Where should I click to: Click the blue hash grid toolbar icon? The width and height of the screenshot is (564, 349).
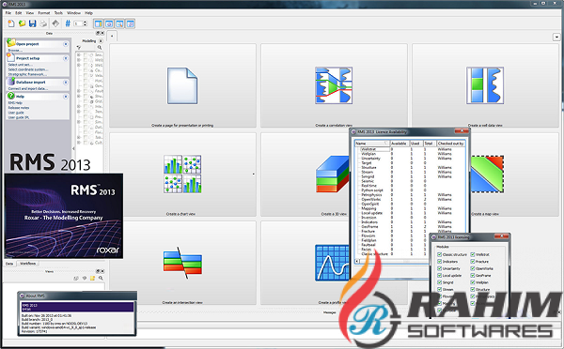68,23
